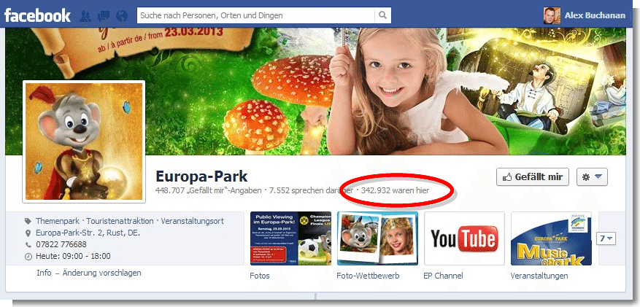Open friend requests icon
Viewport: 640px width, 307px height.
click(85, 16)
